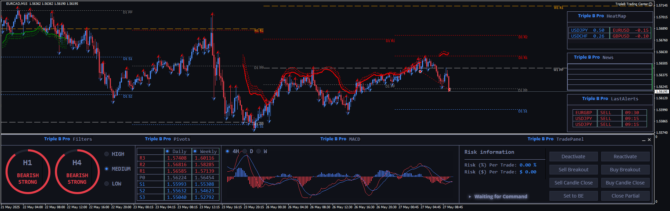Switch MACD to the D timeframe

pyautogui.click(x=245, y=151)
